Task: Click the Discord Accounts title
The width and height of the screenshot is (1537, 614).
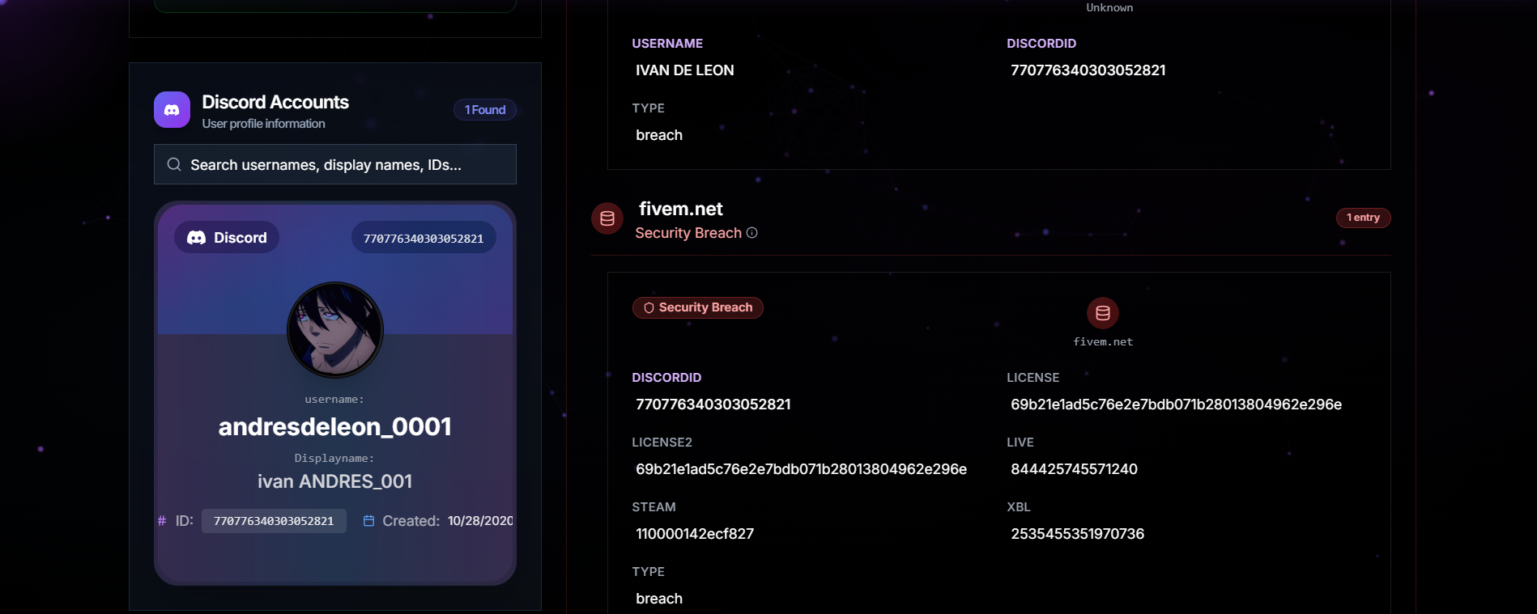Action: pyautogui.click(x=275, y=102)
